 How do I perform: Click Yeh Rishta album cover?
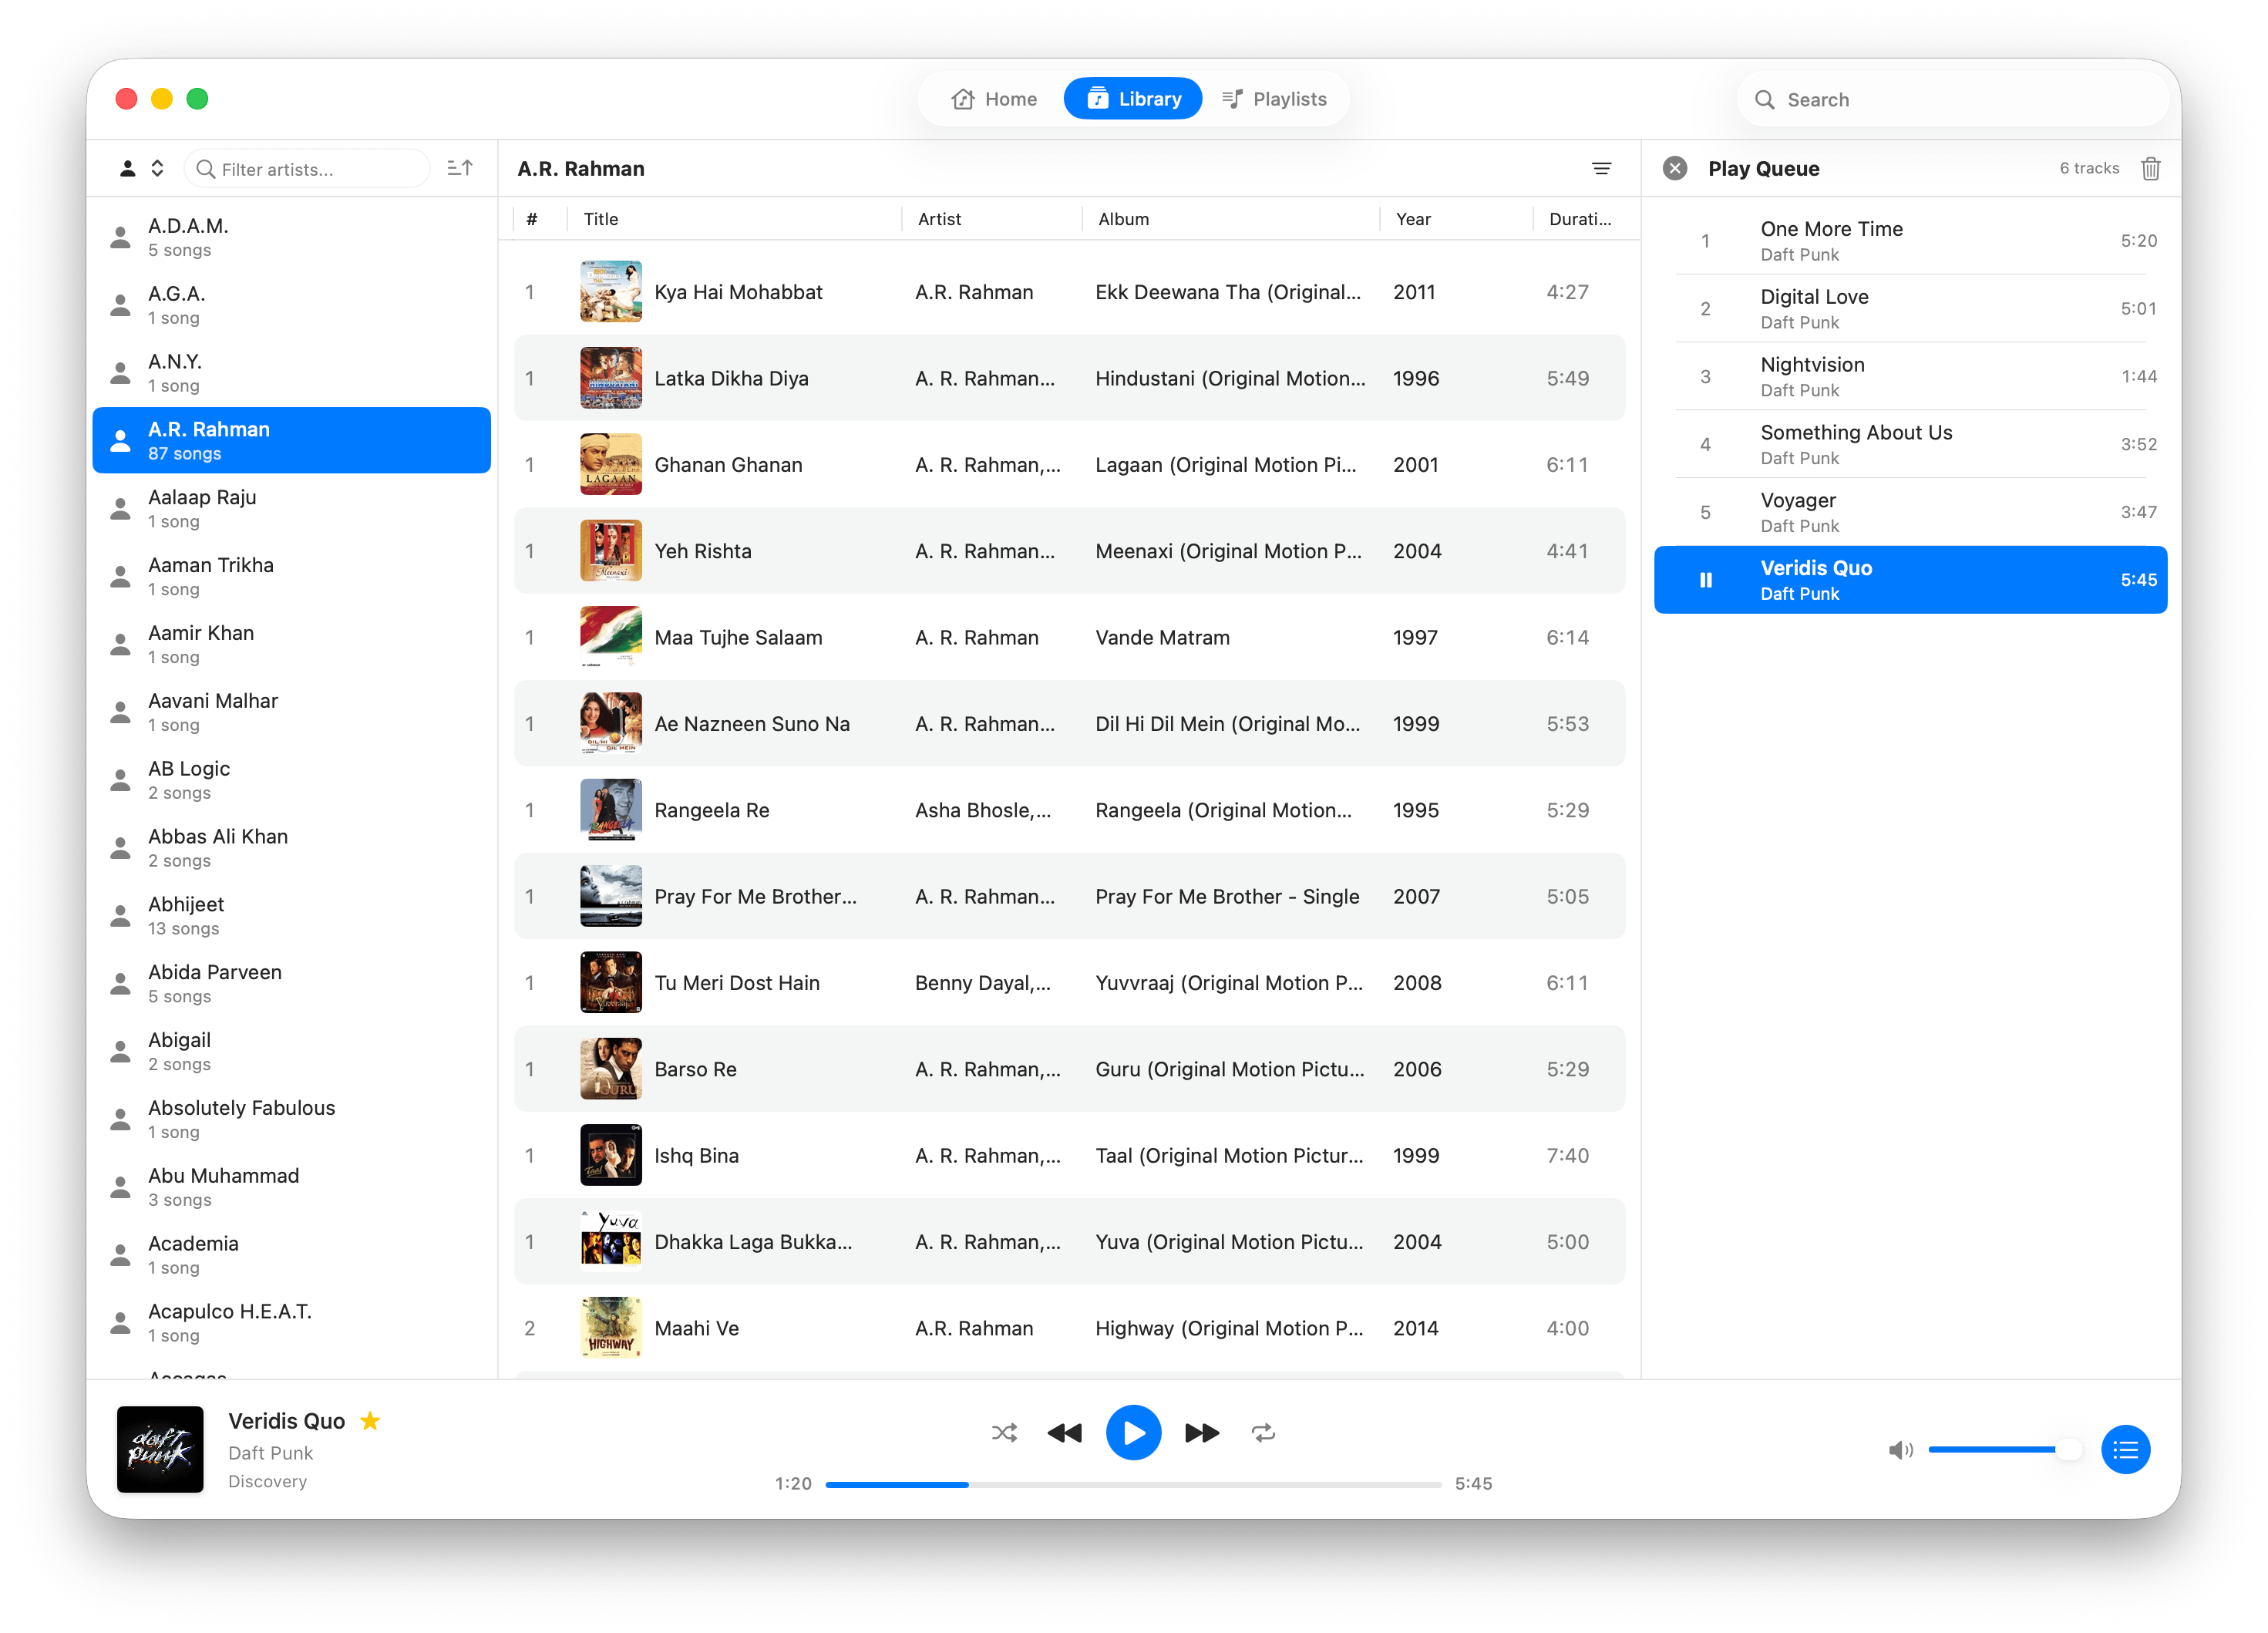click(611, 551)
